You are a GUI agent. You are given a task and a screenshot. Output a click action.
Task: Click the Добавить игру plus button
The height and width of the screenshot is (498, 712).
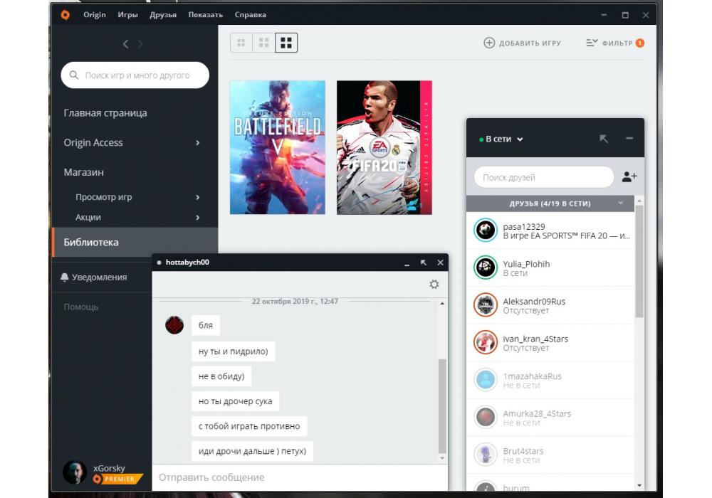pos(489,43)
